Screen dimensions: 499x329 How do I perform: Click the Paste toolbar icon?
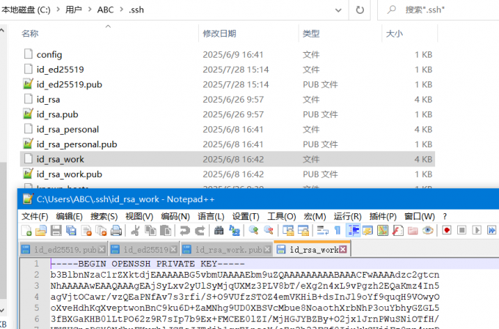[x=166, y=231]
